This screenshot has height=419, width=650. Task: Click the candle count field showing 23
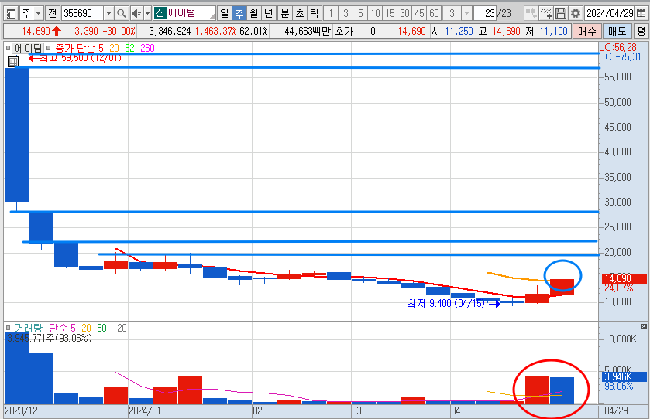coord(493,14)
